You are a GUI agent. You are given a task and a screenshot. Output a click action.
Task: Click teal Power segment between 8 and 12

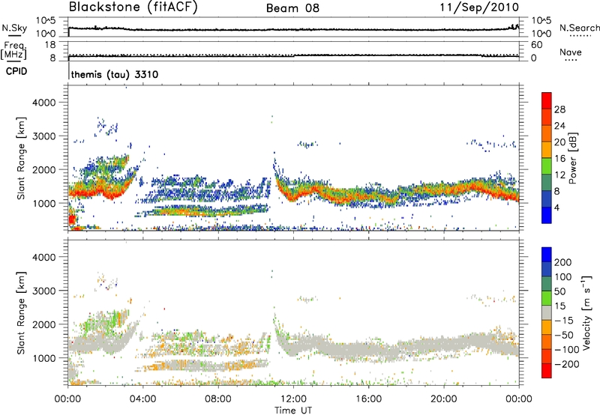[547, 183]
